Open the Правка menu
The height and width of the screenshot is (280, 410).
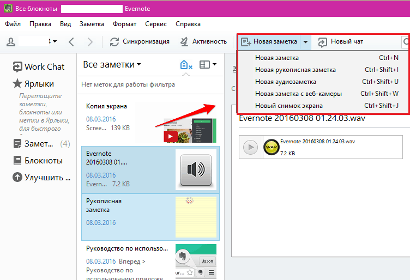(x=40, y=24)
